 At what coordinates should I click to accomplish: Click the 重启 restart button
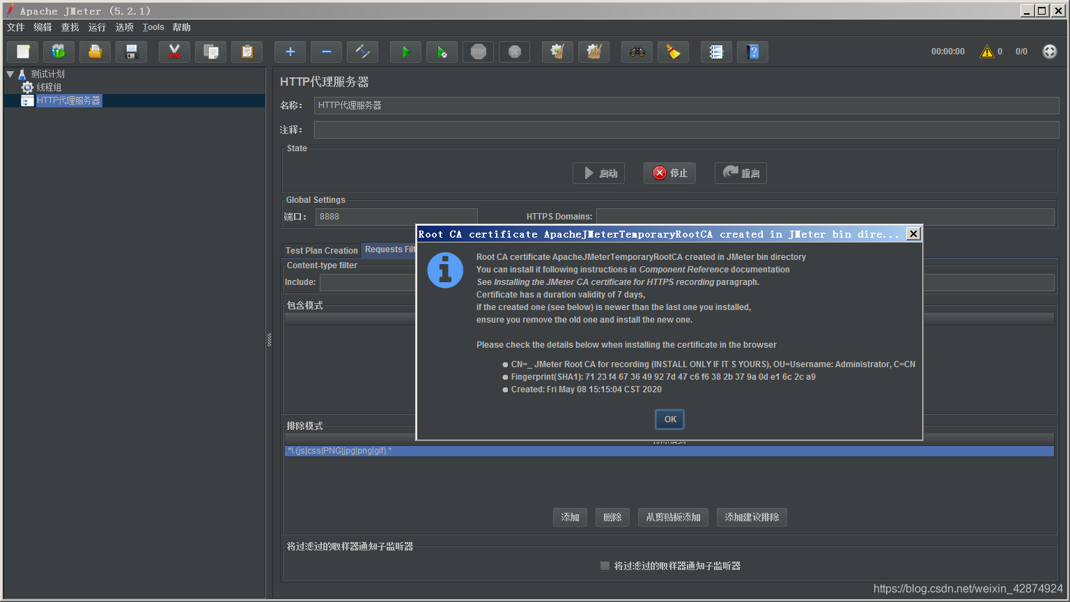[x=741, y=173]
